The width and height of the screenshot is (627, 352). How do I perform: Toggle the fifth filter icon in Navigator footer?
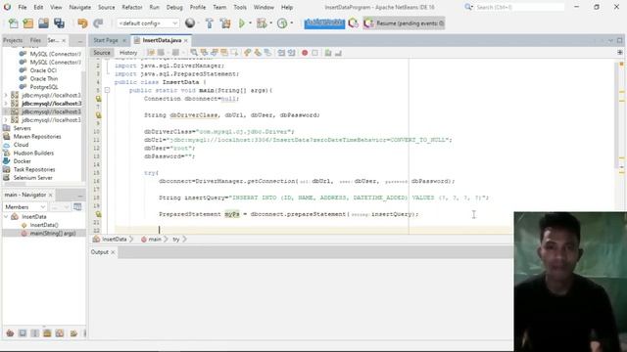(x=60, y=332)
